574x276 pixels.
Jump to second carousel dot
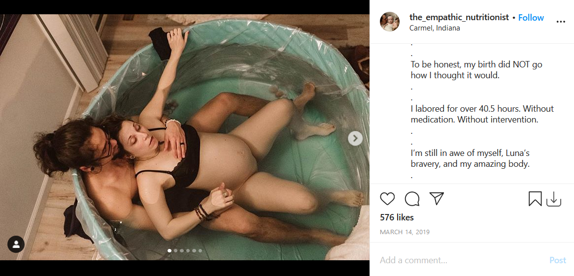[x=176, y=251]
